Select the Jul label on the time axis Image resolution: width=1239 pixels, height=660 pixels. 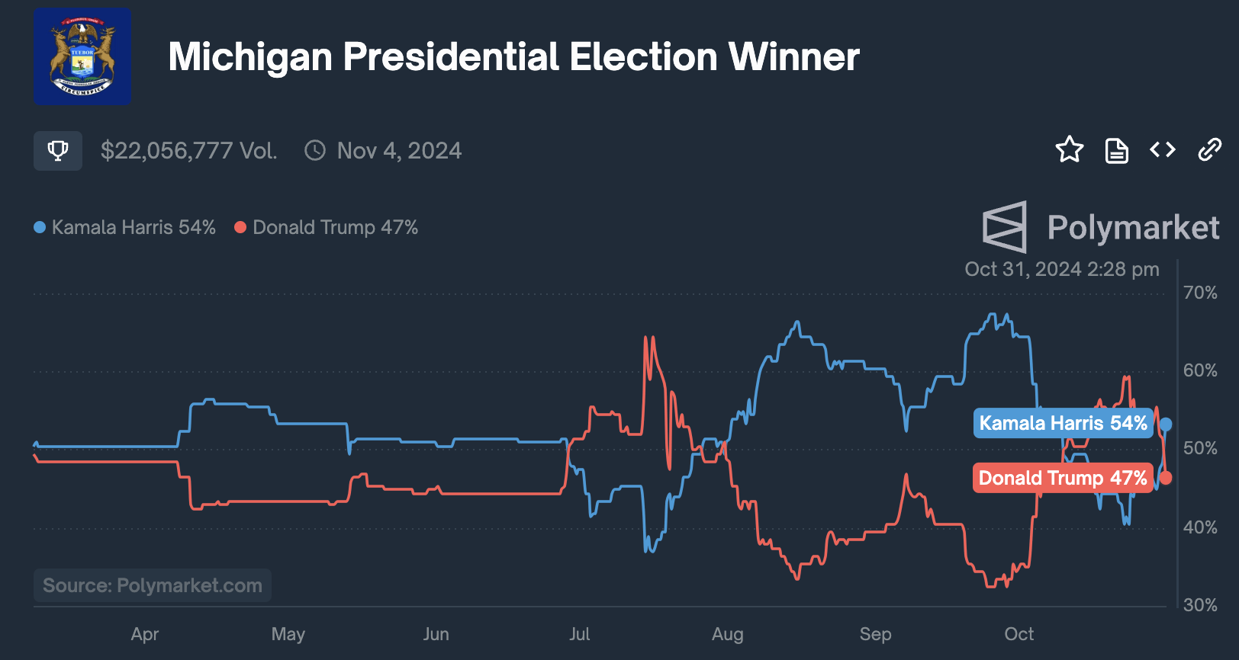tap(579, 634)
